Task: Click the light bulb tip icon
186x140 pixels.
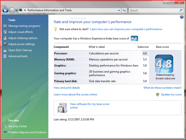Action: click(x=56, y=29)
